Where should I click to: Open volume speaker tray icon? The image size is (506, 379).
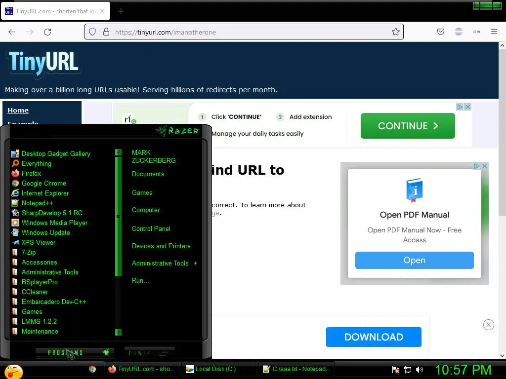[x=420, y=370]
